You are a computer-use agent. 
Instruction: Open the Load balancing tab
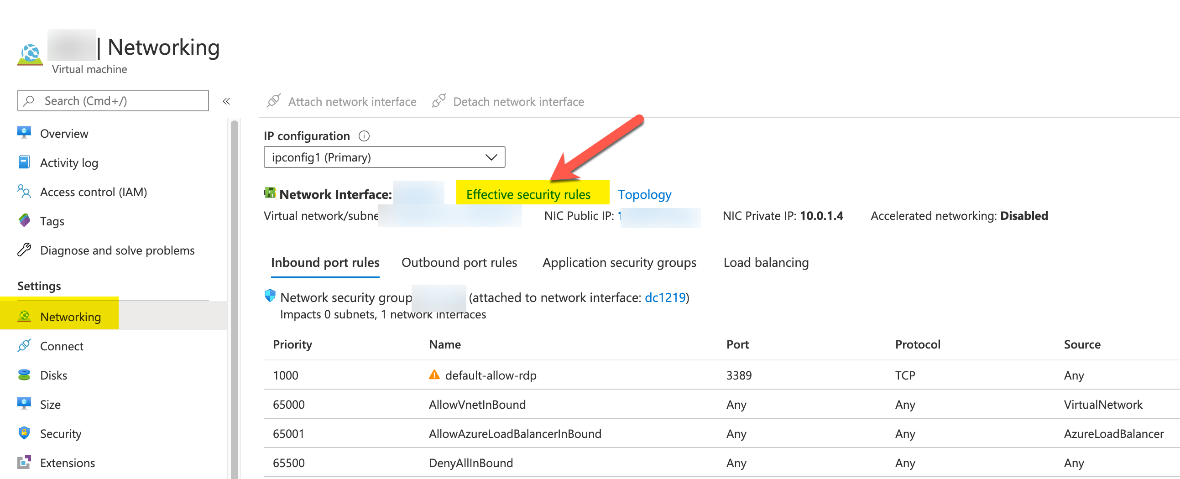tap(766, 262)
